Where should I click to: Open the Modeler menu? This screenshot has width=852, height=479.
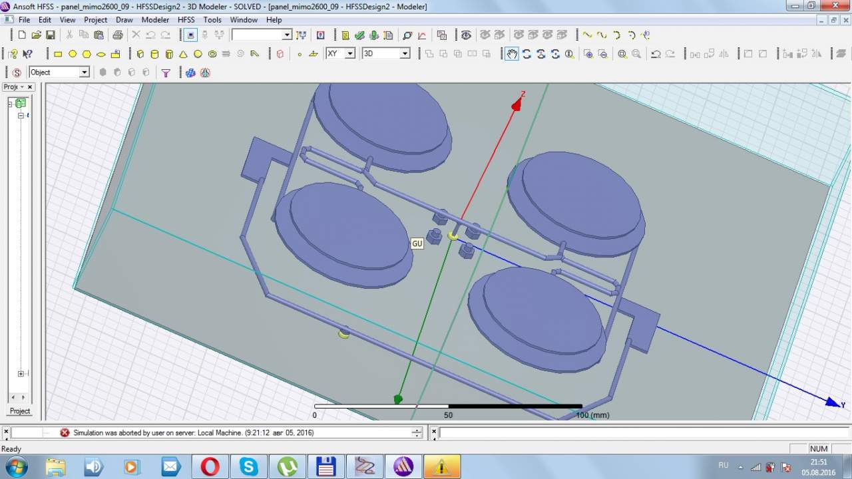[x=155, y=20]
